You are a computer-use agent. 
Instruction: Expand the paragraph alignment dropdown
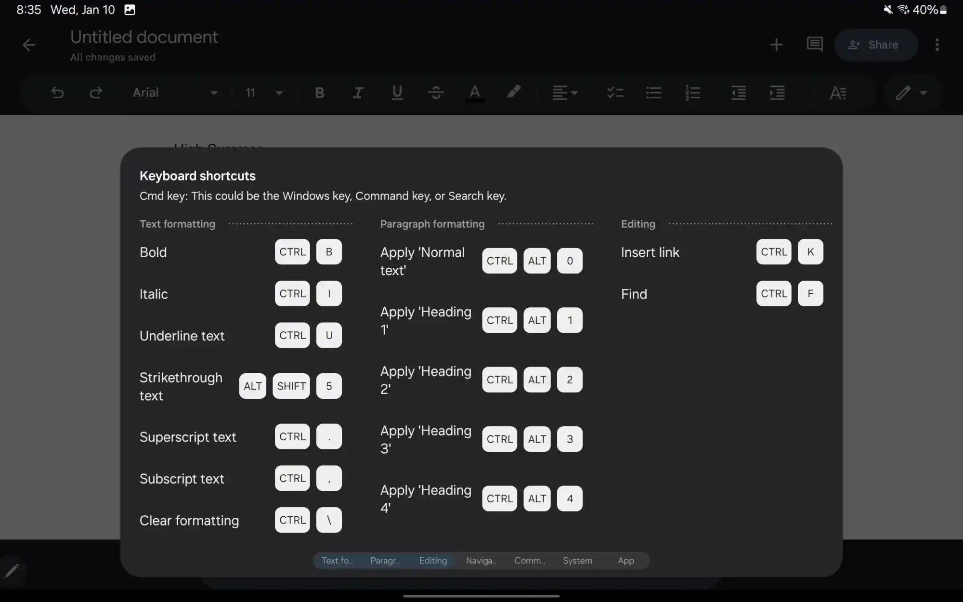[565, 92]
